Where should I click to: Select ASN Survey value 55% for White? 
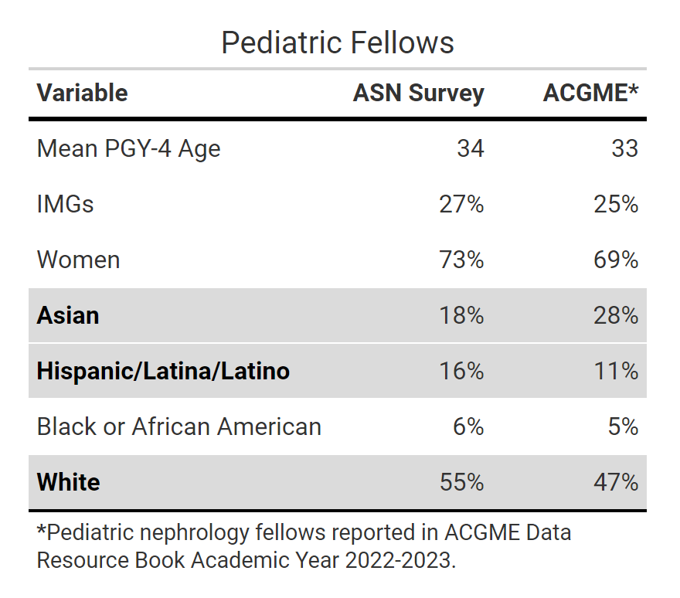(x=462, y=482)
